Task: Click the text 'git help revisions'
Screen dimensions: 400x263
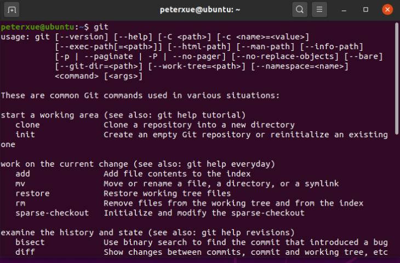Action: click(245, 232)
